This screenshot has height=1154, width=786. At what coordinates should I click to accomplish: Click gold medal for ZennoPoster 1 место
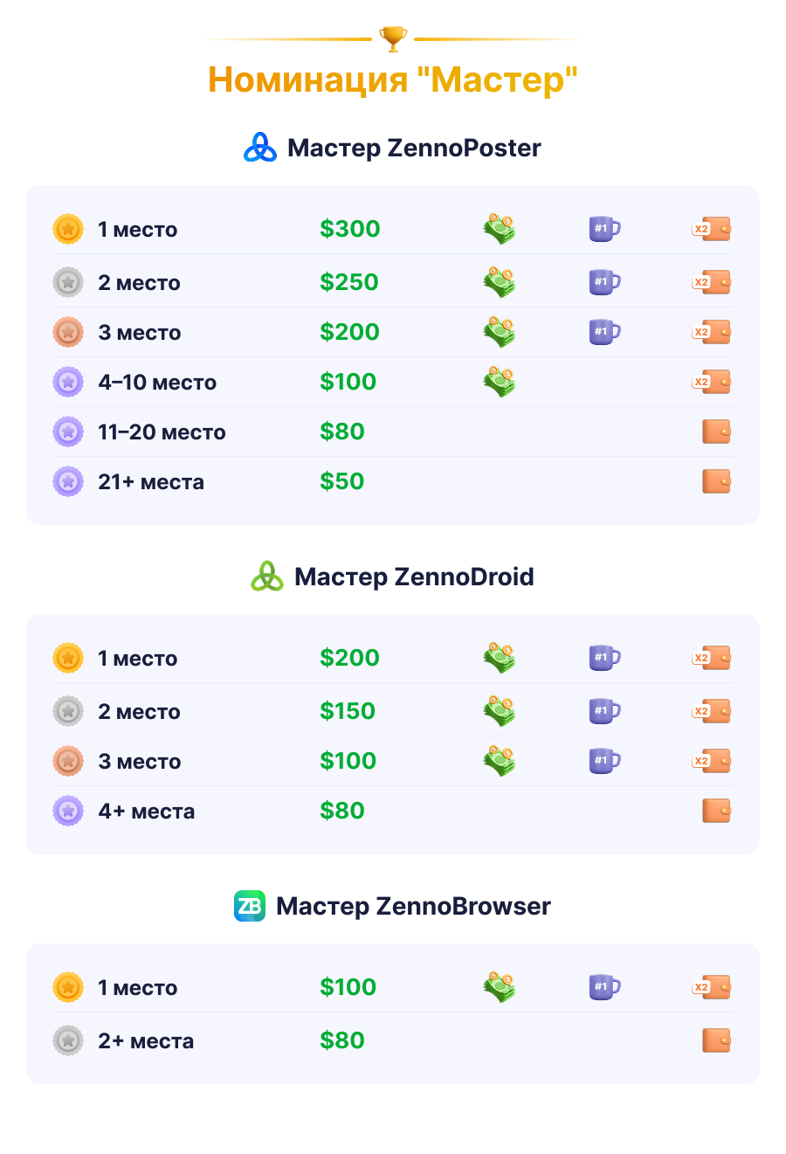point(68,229)
